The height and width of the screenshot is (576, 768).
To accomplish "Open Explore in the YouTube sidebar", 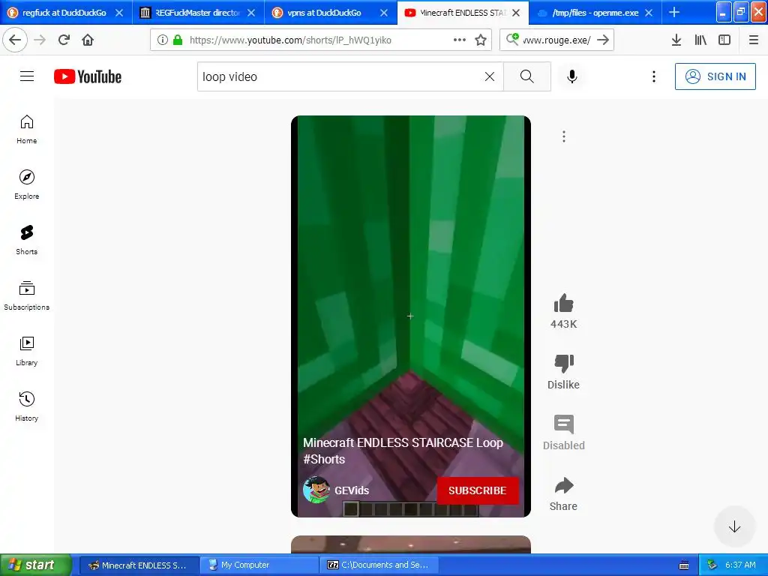I will 26,184.
